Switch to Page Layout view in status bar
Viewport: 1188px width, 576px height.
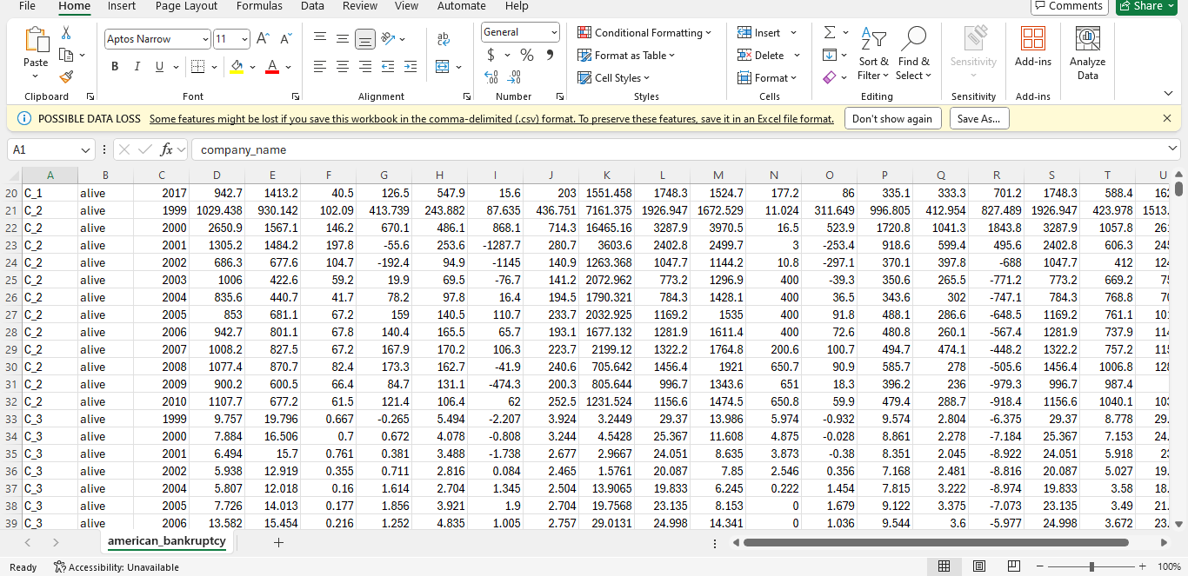(978, 566)
